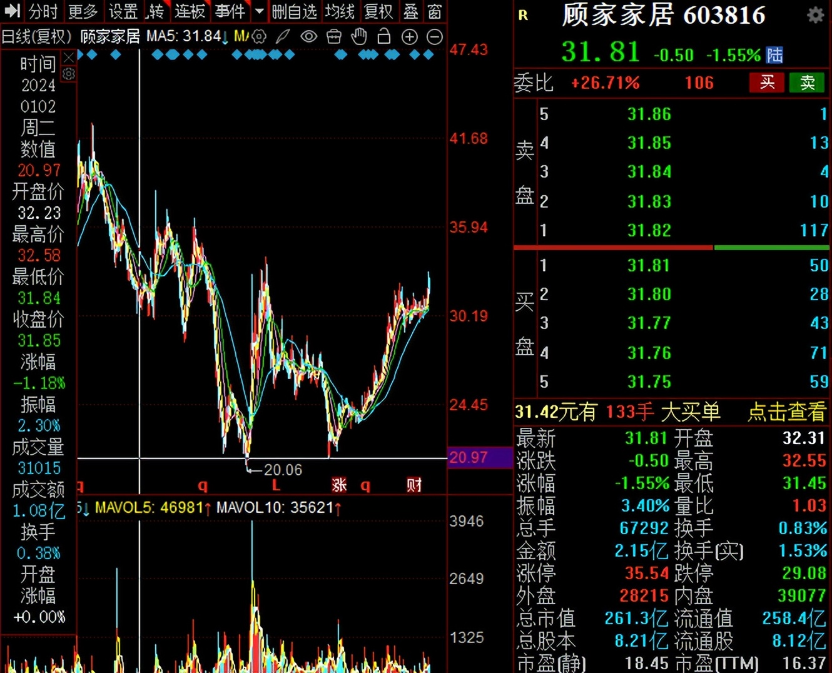The width and height of the screenshot is (832, 673).
Task: Click the blue 陆 badge near price change
Action: click(774, 55)
